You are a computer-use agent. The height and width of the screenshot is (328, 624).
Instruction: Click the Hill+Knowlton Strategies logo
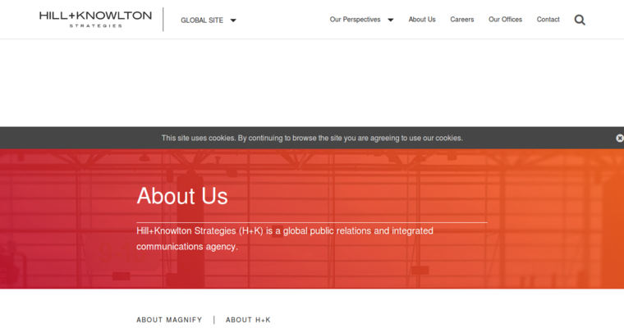pos(95,20)
